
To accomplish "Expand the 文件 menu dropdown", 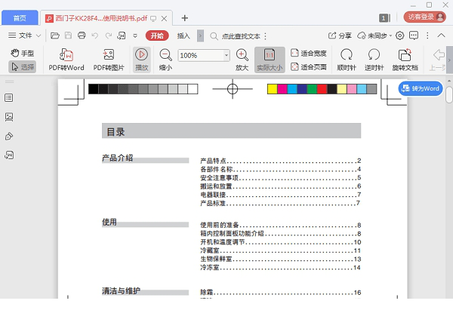I will pyautogui.click(x=25, y=35).
